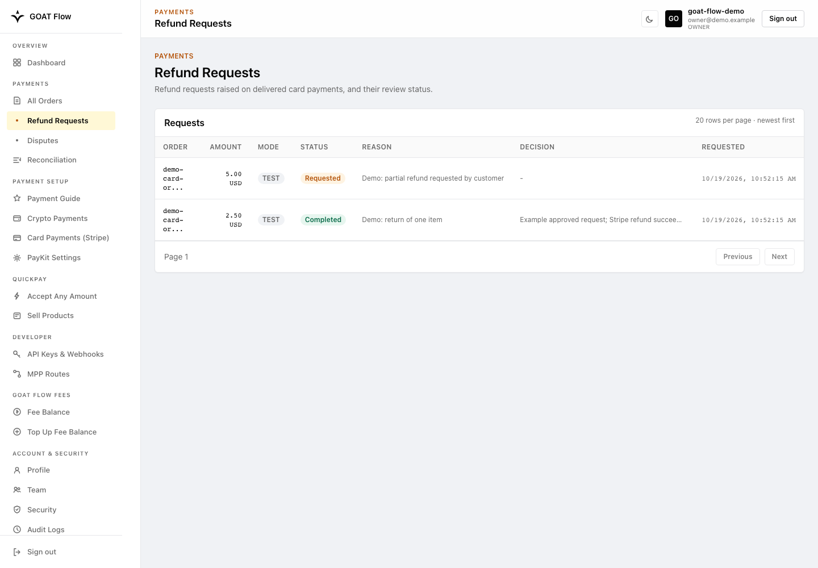818x568 pixels.
Task: Click the order ID in the Completed row
Action: pyautogui.click(x=173, y=220)
